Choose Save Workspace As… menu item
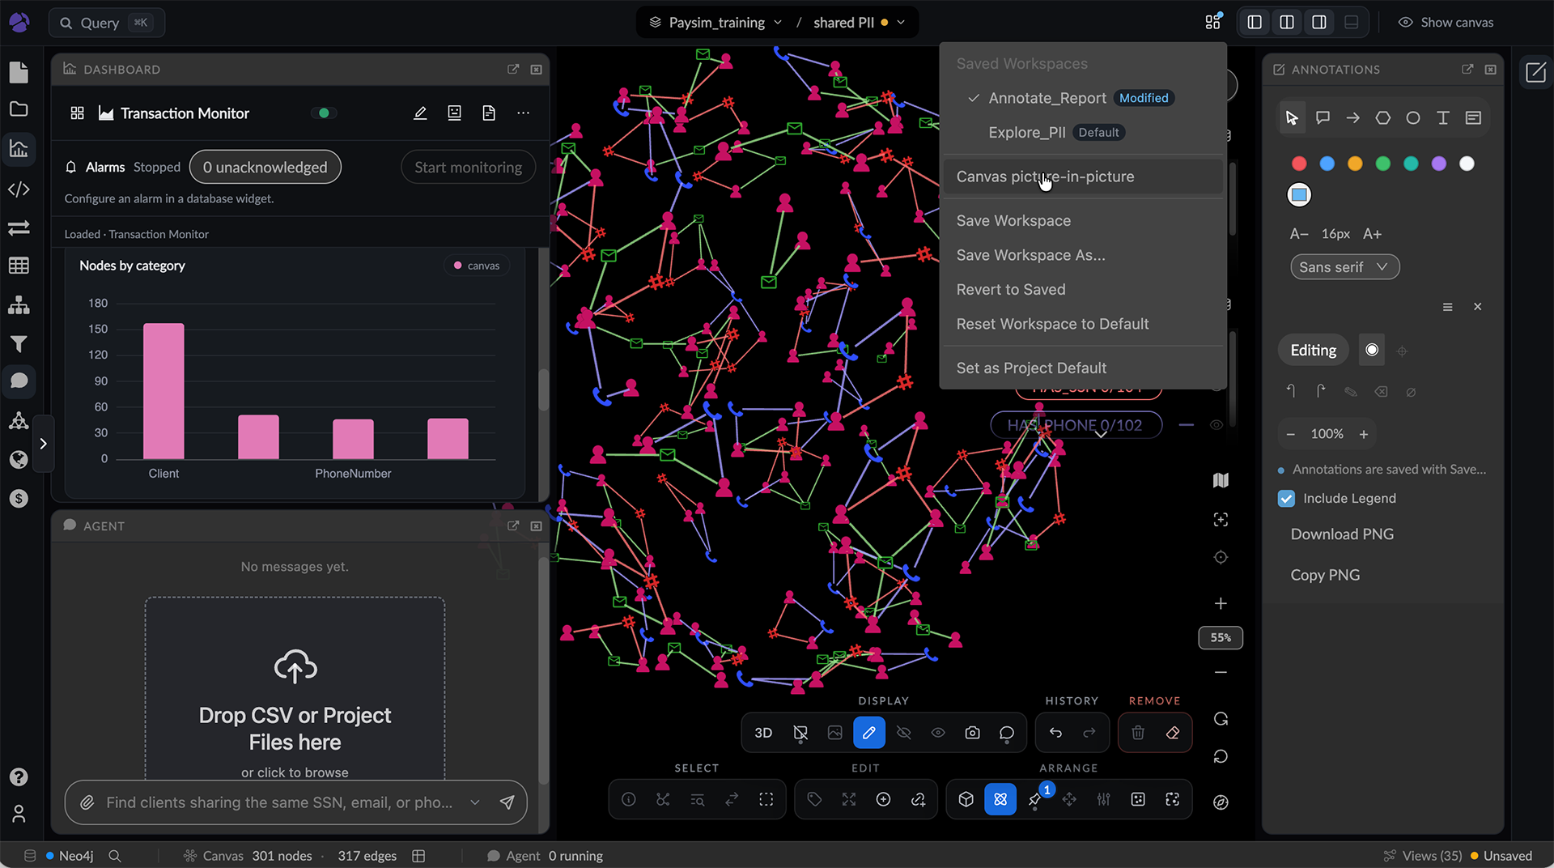The height and width of the screenshot is (868, 1554). [x=1083, y=255]
